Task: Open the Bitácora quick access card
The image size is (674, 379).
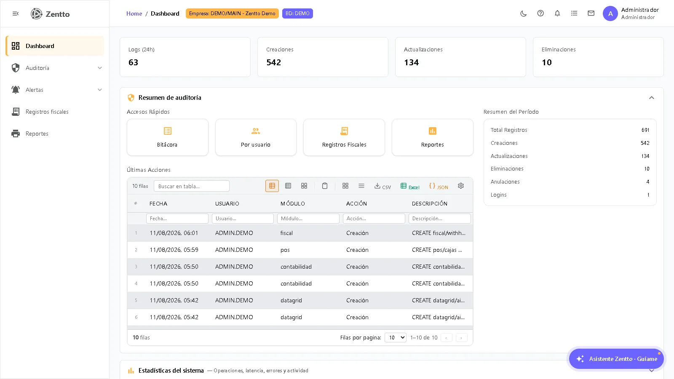Action: point(168,137)
